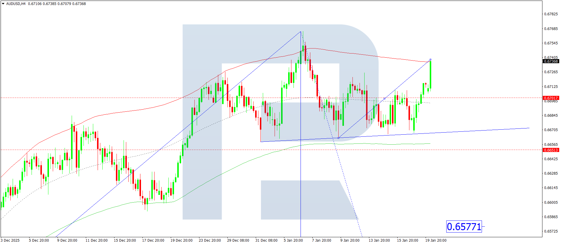Click the 3 Dec 2025 date label

[x=10, y=240]
